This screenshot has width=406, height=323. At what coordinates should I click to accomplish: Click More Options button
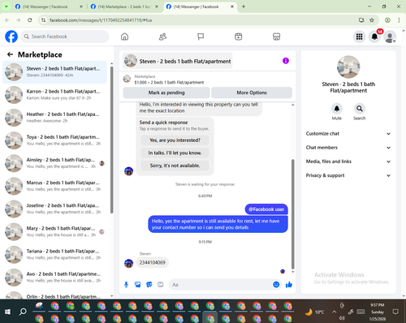point(252,93)
